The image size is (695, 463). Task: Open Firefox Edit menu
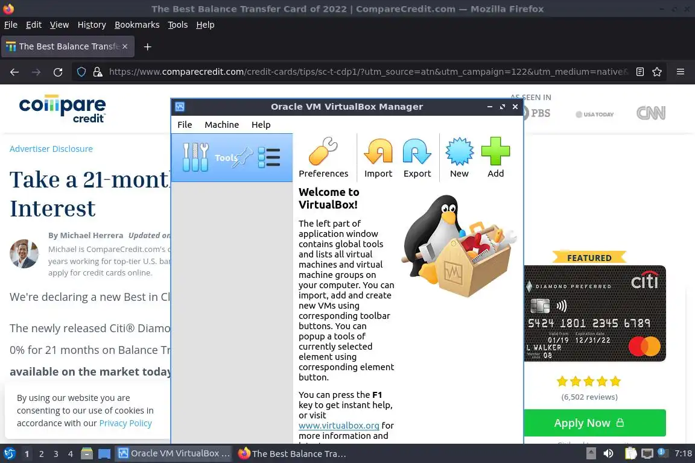coord(34,25)
